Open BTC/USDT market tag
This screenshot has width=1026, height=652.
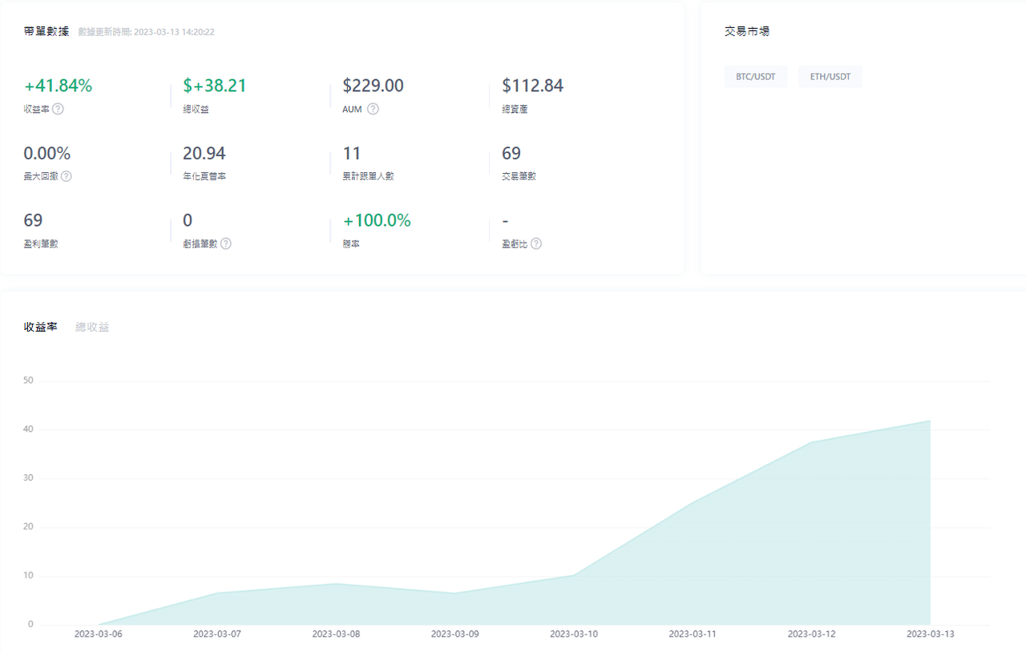point(756,77)
